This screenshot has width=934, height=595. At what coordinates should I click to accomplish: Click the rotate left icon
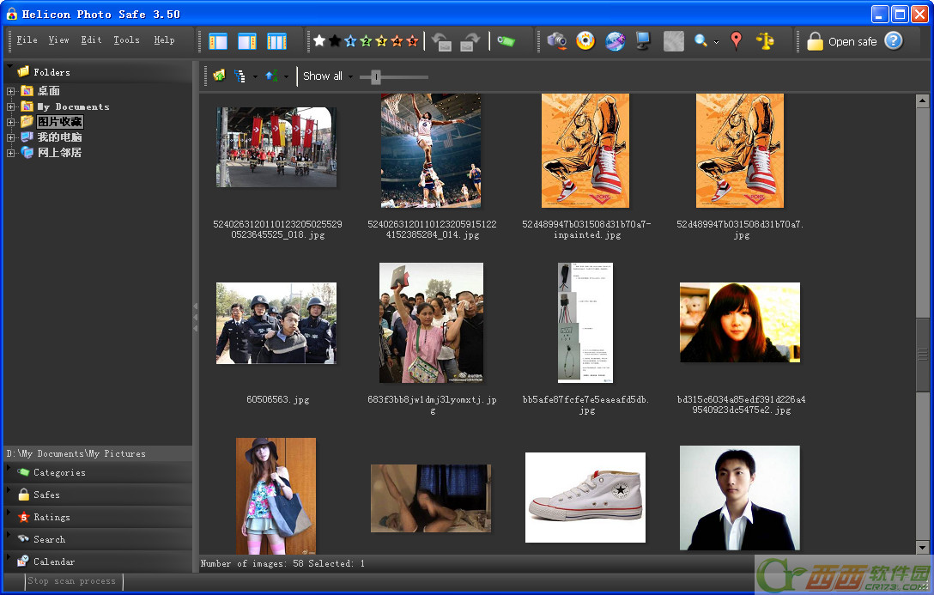coord(441,41)
